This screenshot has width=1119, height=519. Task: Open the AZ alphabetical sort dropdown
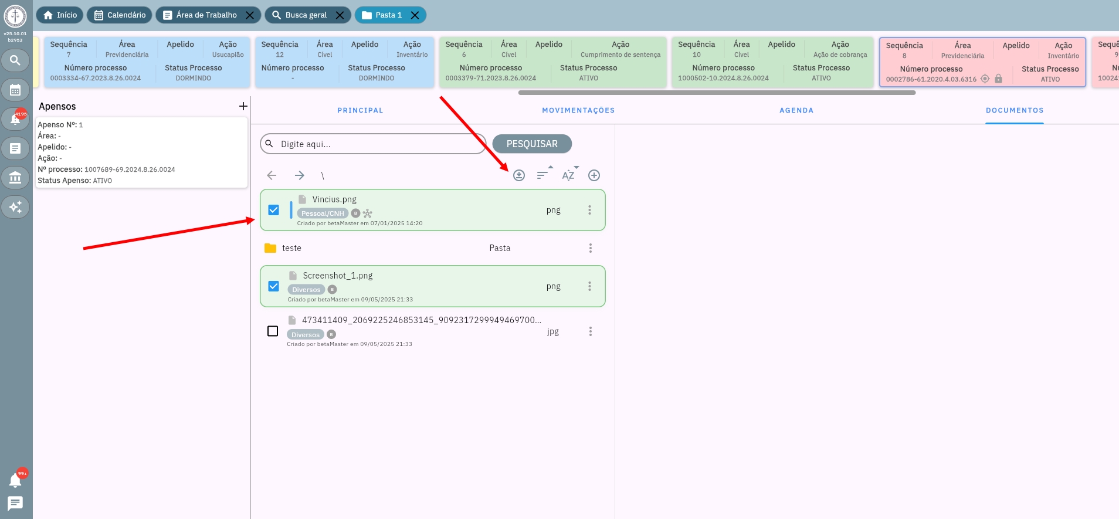pyautogui.click(x=569, y=174)
